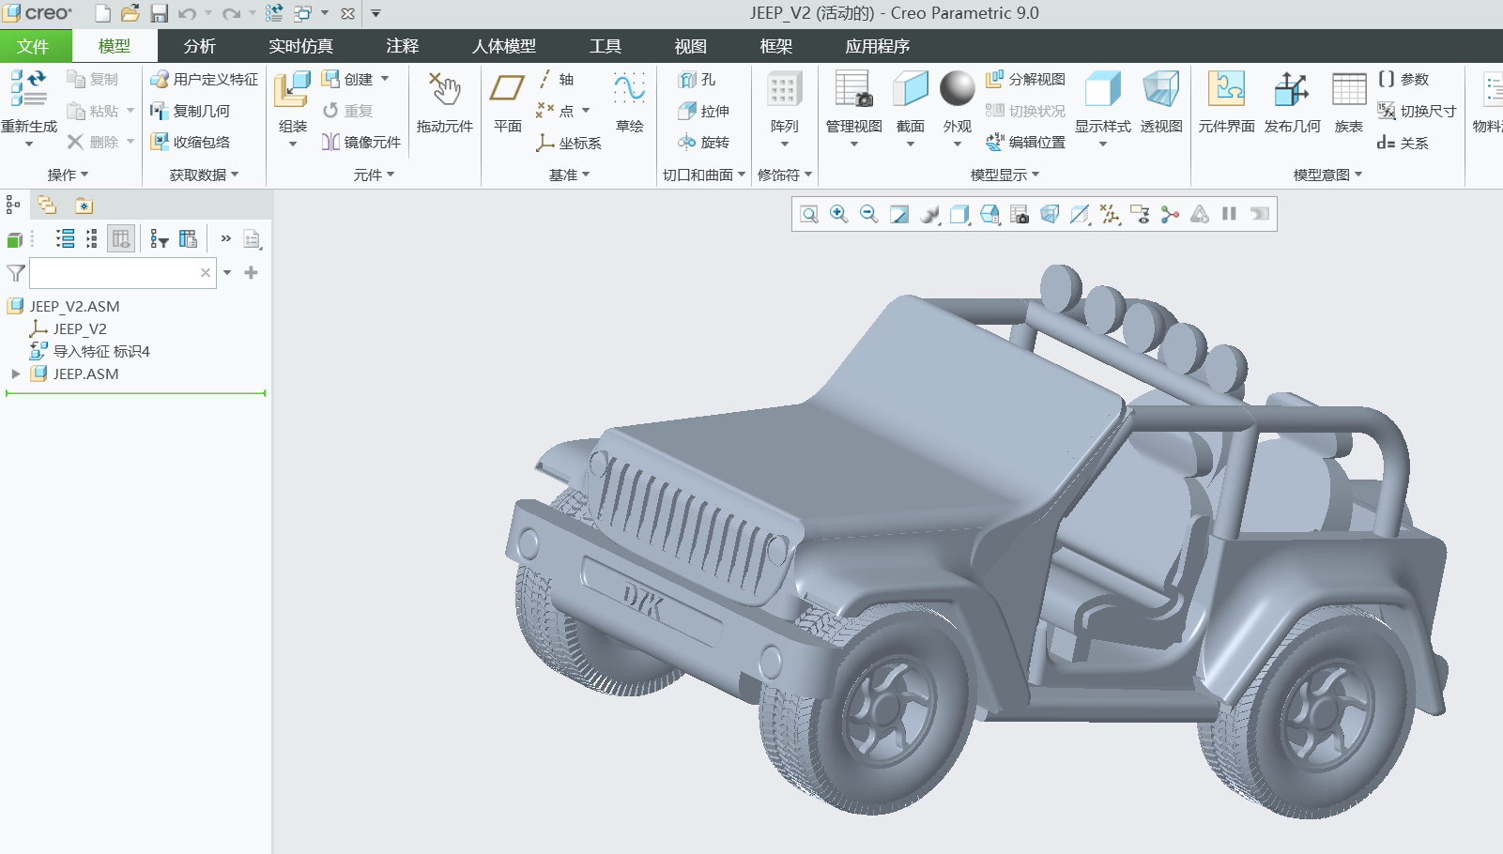Image resolution: width=1503 pixels, height=854 pixels.
Task: Open Component Interface (元件界面)
Action: tap(1226, 101)
